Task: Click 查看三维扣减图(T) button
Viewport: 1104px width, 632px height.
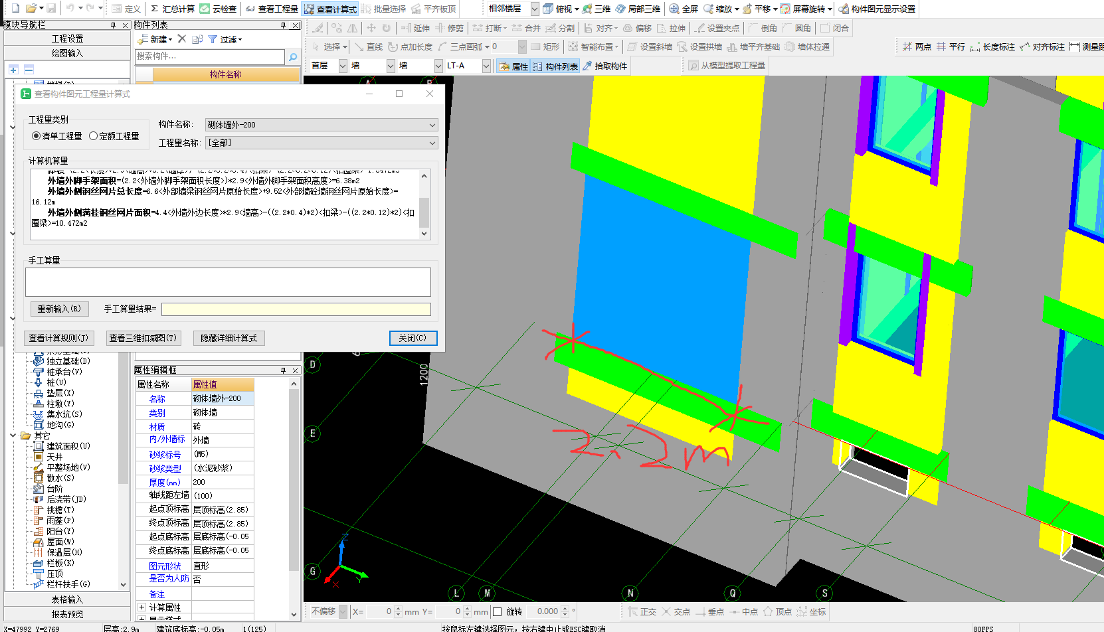Action: [x=143, y=338]
